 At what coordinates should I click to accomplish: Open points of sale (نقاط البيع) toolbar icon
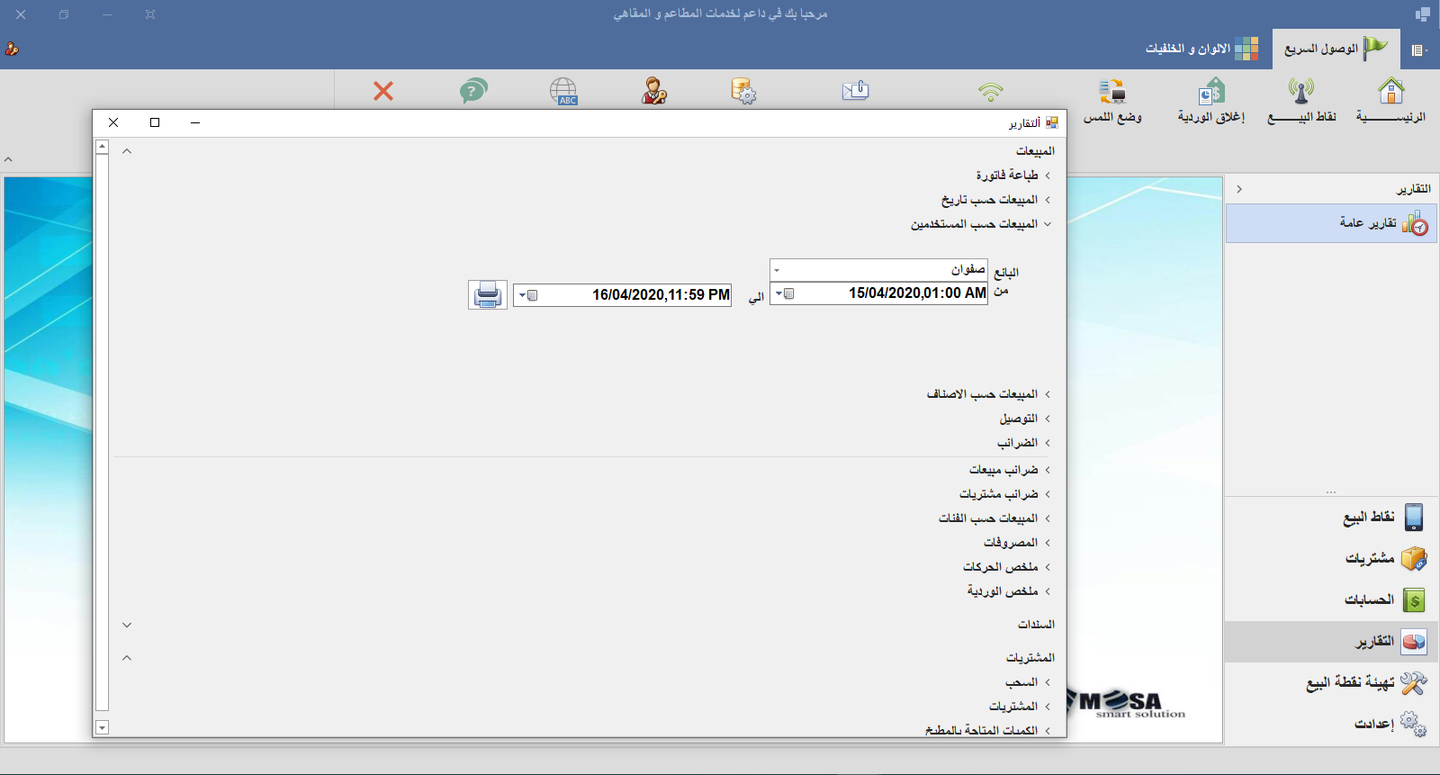(1301, 101)
